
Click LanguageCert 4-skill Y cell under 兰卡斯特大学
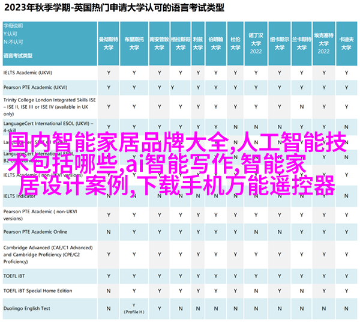301,127
